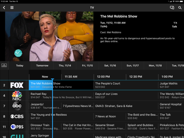Select the 12:00 PM time header
184x138 pixels.
point(103,77)
